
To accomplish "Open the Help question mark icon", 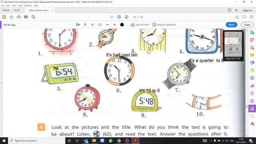I will point(229,10).
